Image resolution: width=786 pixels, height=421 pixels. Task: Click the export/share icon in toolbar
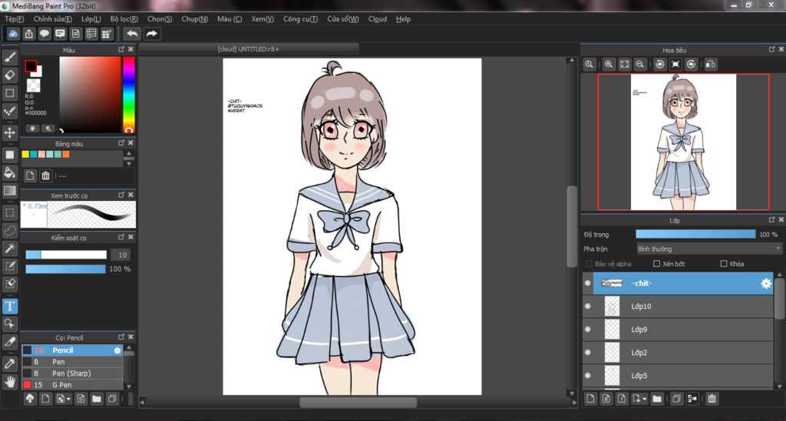coord(28,34)
